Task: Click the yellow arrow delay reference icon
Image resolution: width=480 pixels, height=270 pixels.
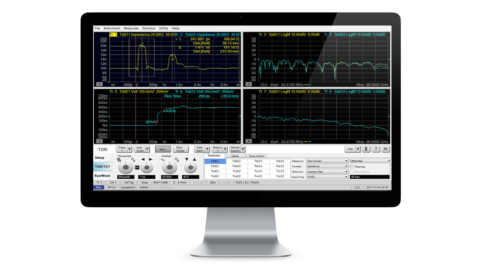Action: pyautogui.click(x=137, y=167)
